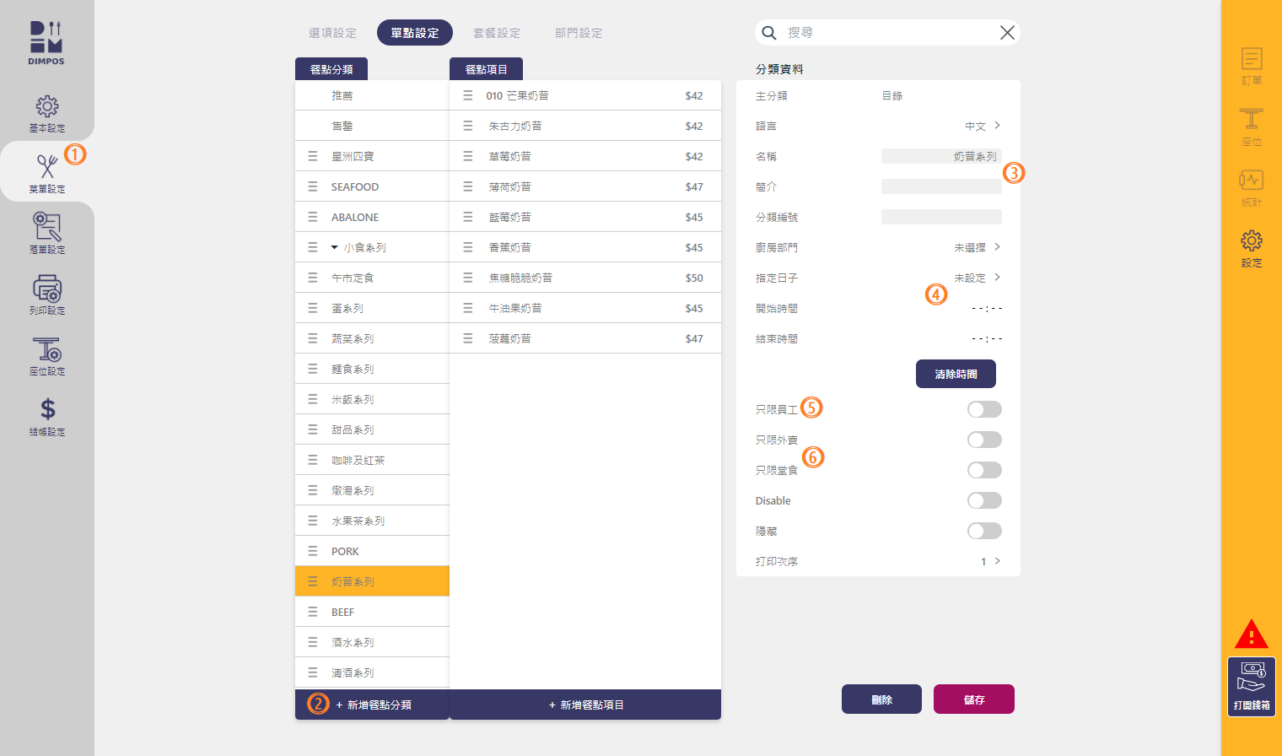The width and height of the screenshot is (1282, 756).
Task: Turn on the Disable toggle
Action: (x=984, y=500)
